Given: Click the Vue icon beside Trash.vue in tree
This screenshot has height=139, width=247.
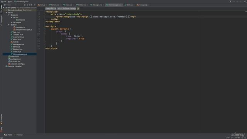Looking at the screenshot, I should tap(12, 52).
